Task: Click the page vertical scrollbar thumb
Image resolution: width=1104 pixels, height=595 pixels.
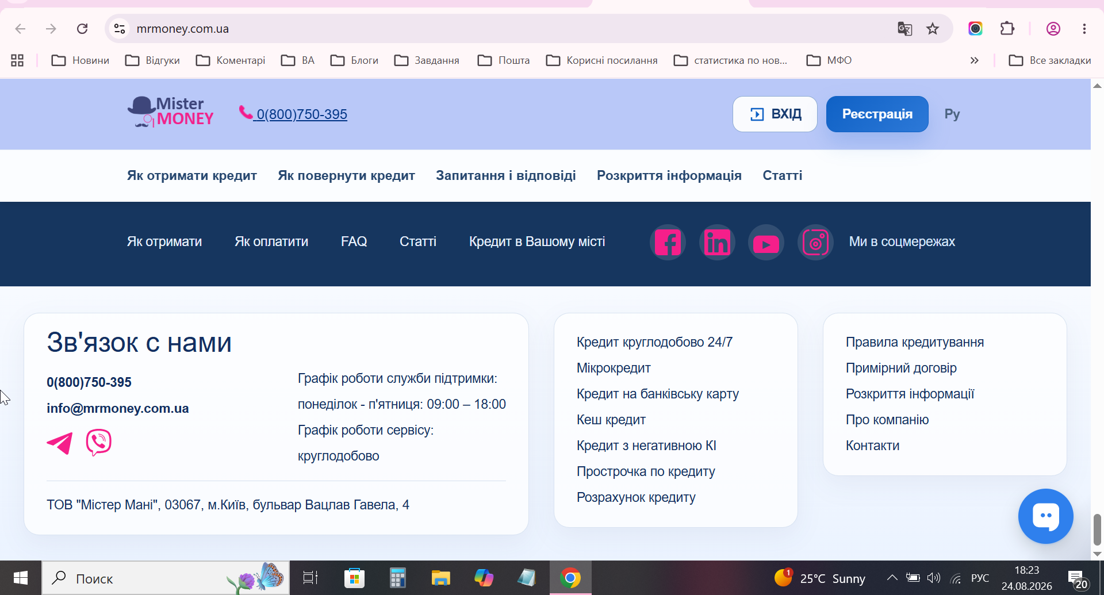Action: tap(1097, 529)
